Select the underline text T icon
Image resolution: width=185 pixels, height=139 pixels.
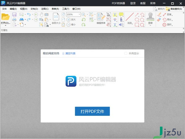pyautogui.click(x=115, y=25)
